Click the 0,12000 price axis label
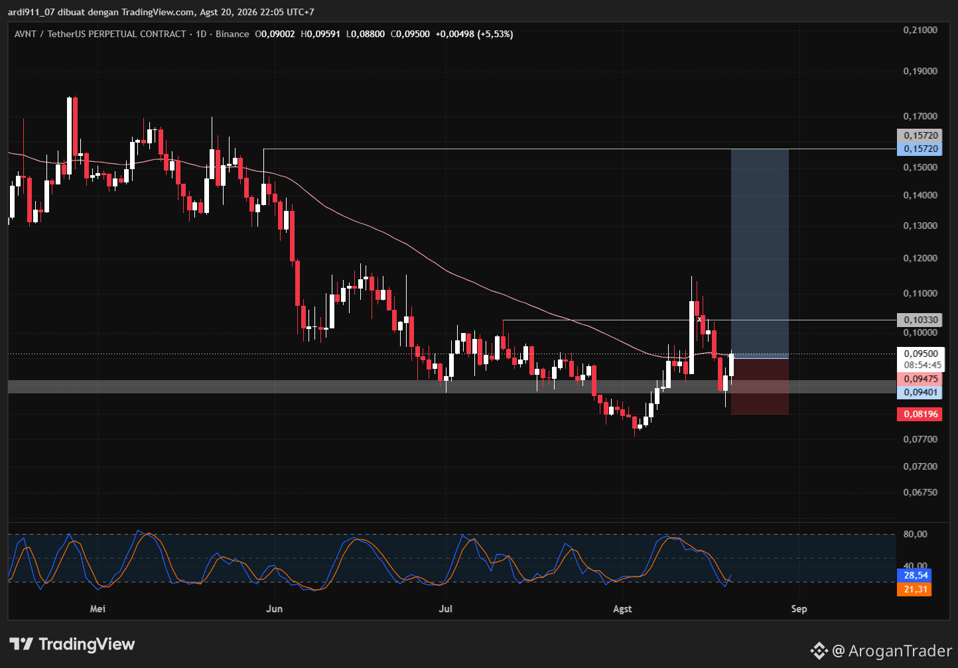The height and width of the screenshot is (668, 958). point(920,258)
